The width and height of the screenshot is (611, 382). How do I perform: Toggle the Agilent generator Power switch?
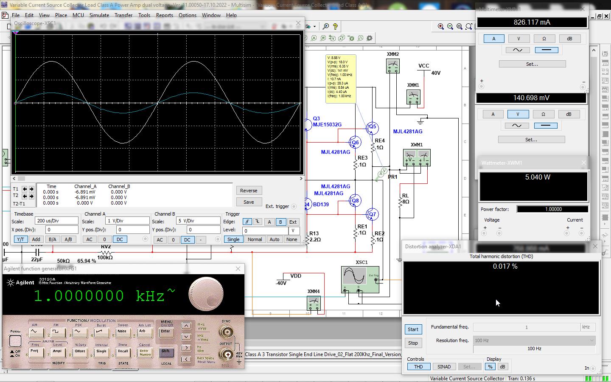(x=15, y=340)
